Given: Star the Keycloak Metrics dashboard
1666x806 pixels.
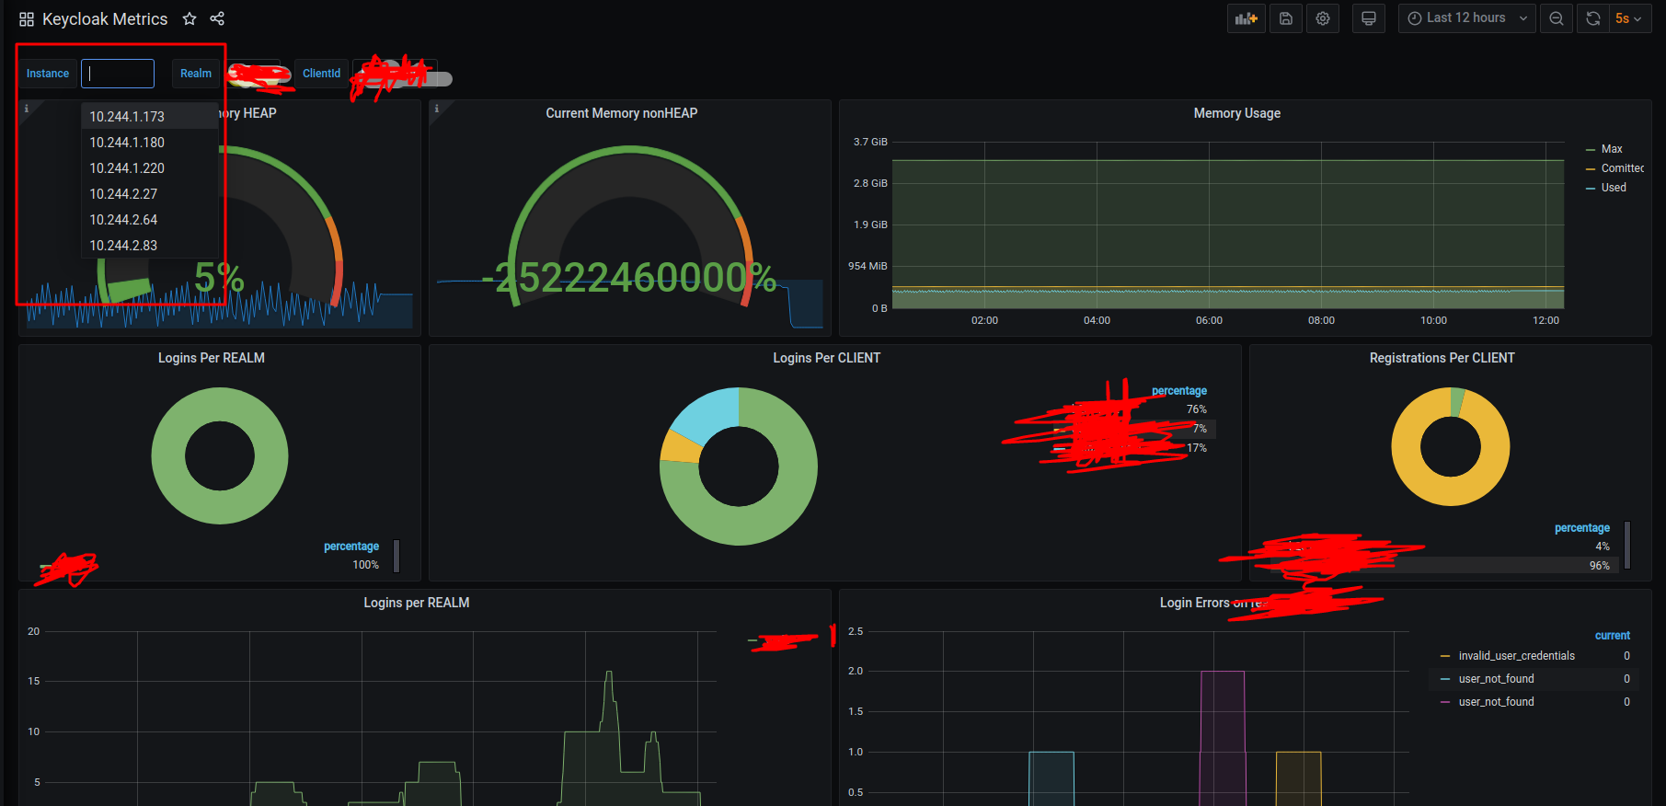Looking at the screenshot, I should point(190,18).
